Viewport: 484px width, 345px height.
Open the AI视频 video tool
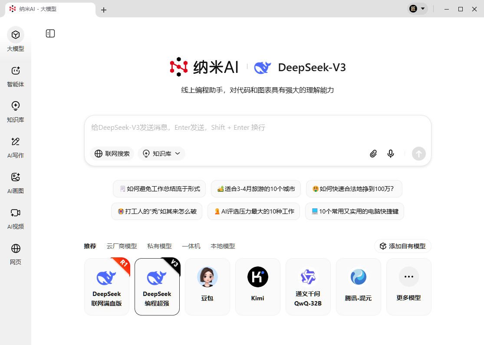[16, 219]
